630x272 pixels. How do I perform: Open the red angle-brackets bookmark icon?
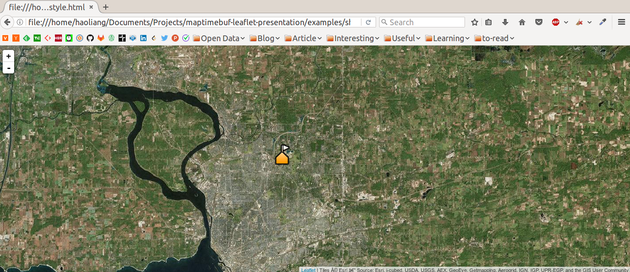(48, 38)
